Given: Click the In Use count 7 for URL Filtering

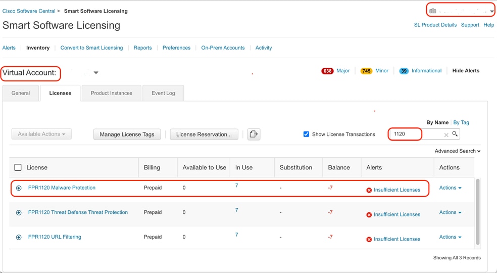Looking at the screenshot, I should [x=236, y=235].
